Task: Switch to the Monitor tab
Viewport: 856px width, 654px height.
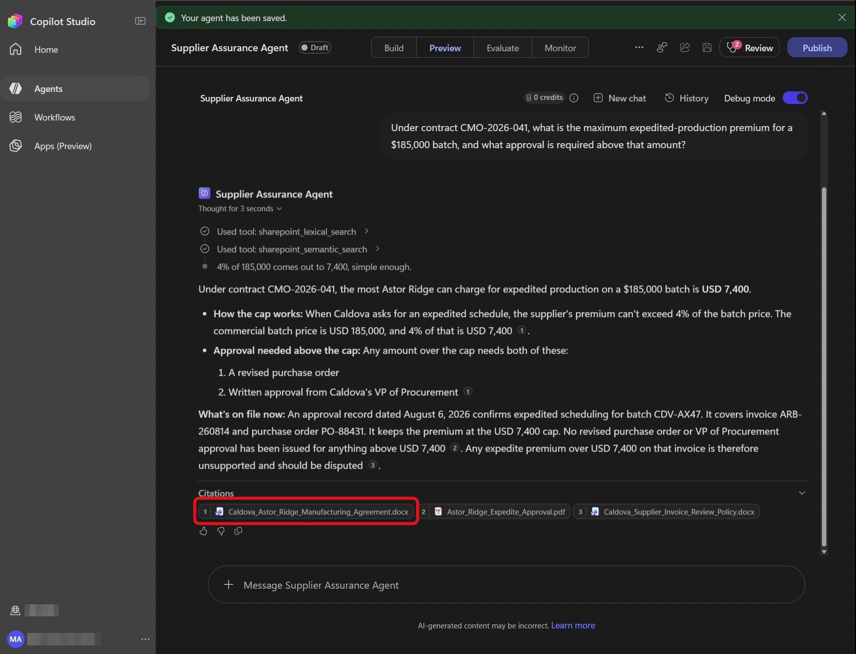Action: (560, 48)
